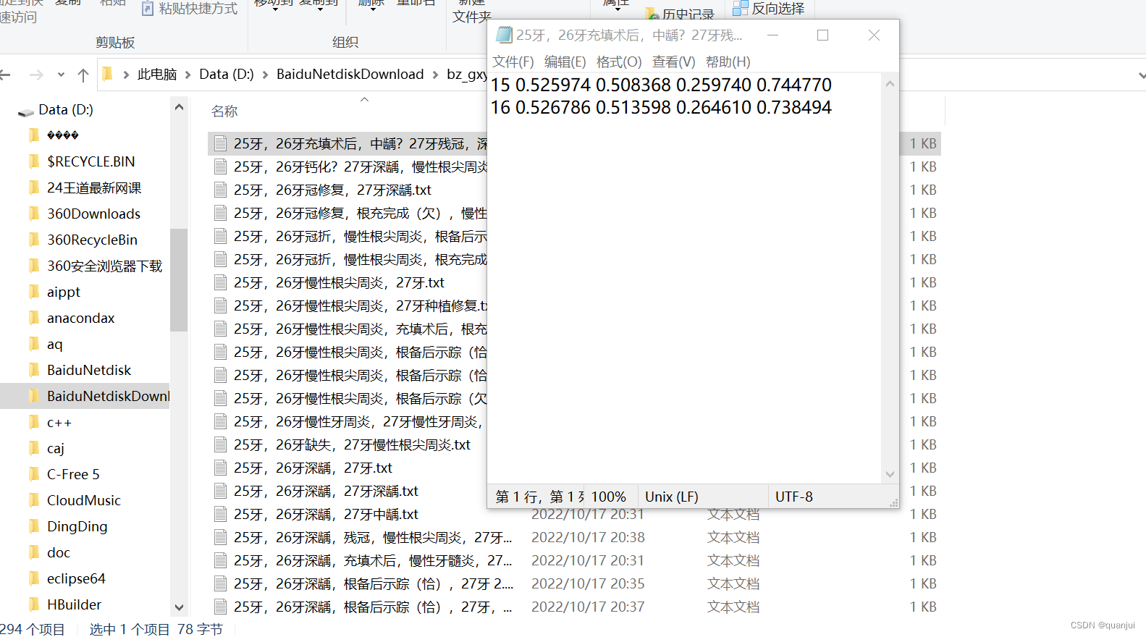
Task: Click the BaiduNetdiskDownload breadcrumb
Action: click(350, 75)
